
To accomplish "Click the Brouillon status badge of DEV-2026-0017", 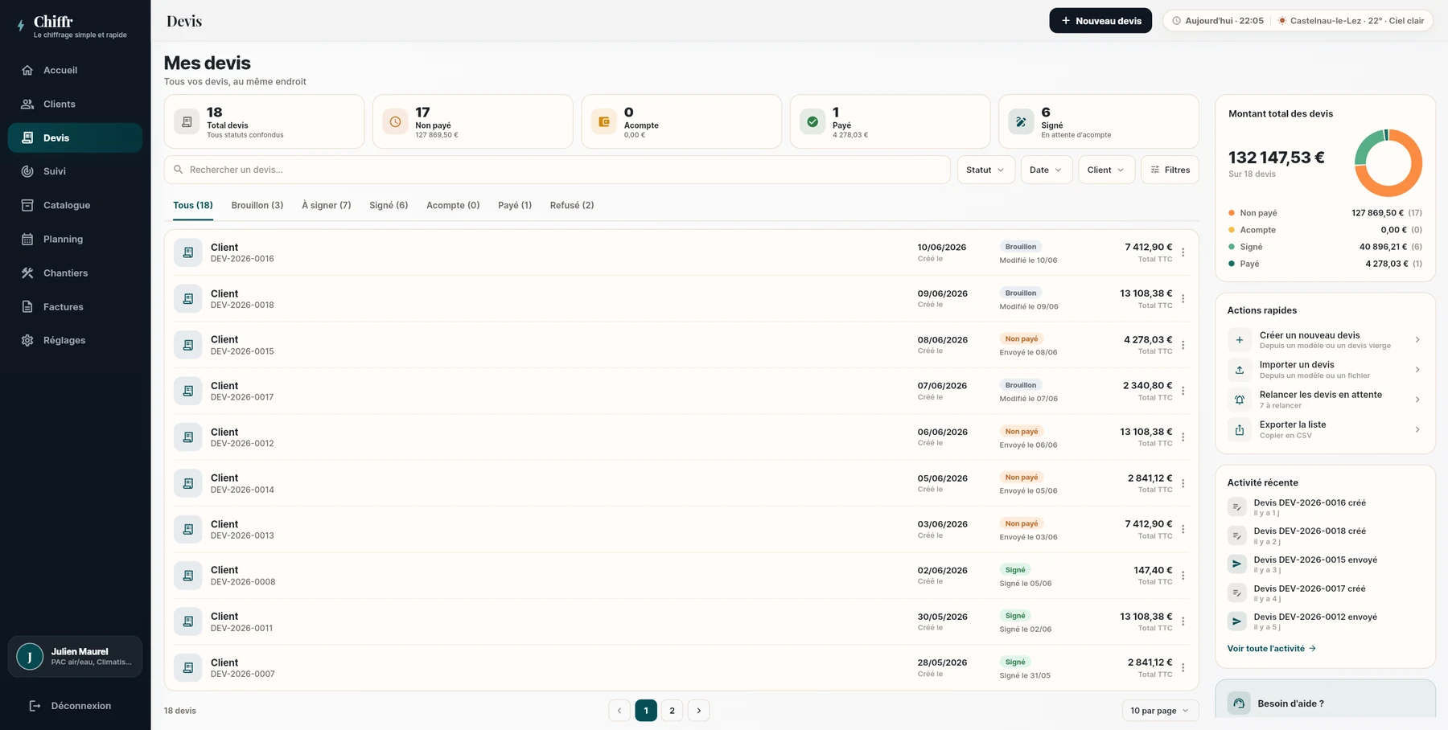I will click(1021, 385).
